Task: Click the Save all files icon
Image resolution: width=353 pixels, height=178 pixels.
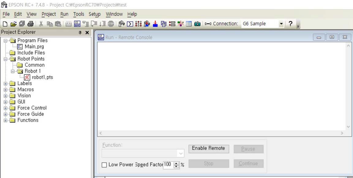Action: point(22,24)
